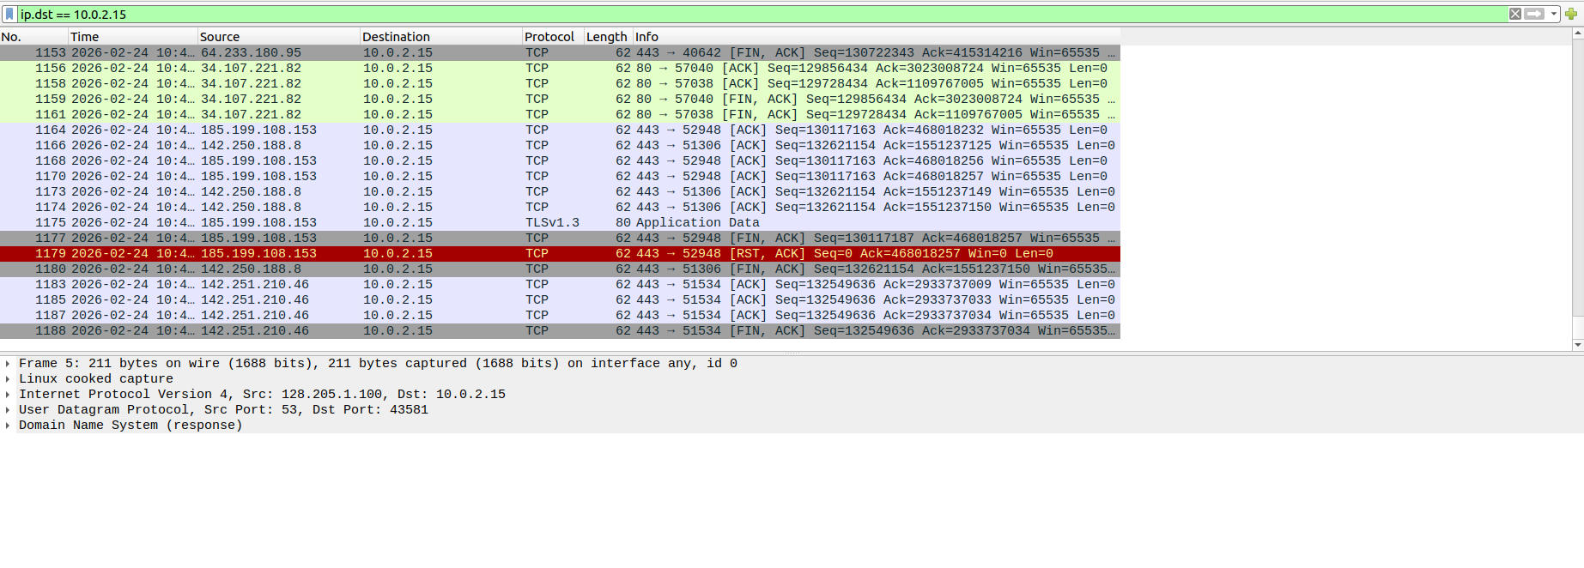The height and width of the screenshot is (568, 1584).
Task: Sort packets by the Length column header
Action: coord(608,37)
